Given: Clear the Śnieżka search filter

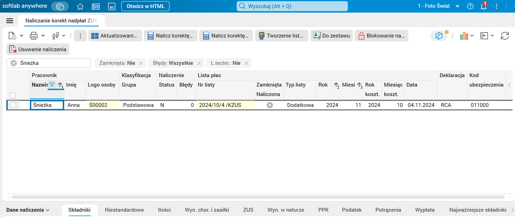Looking at the screenshot, I should tap(14, 63).
